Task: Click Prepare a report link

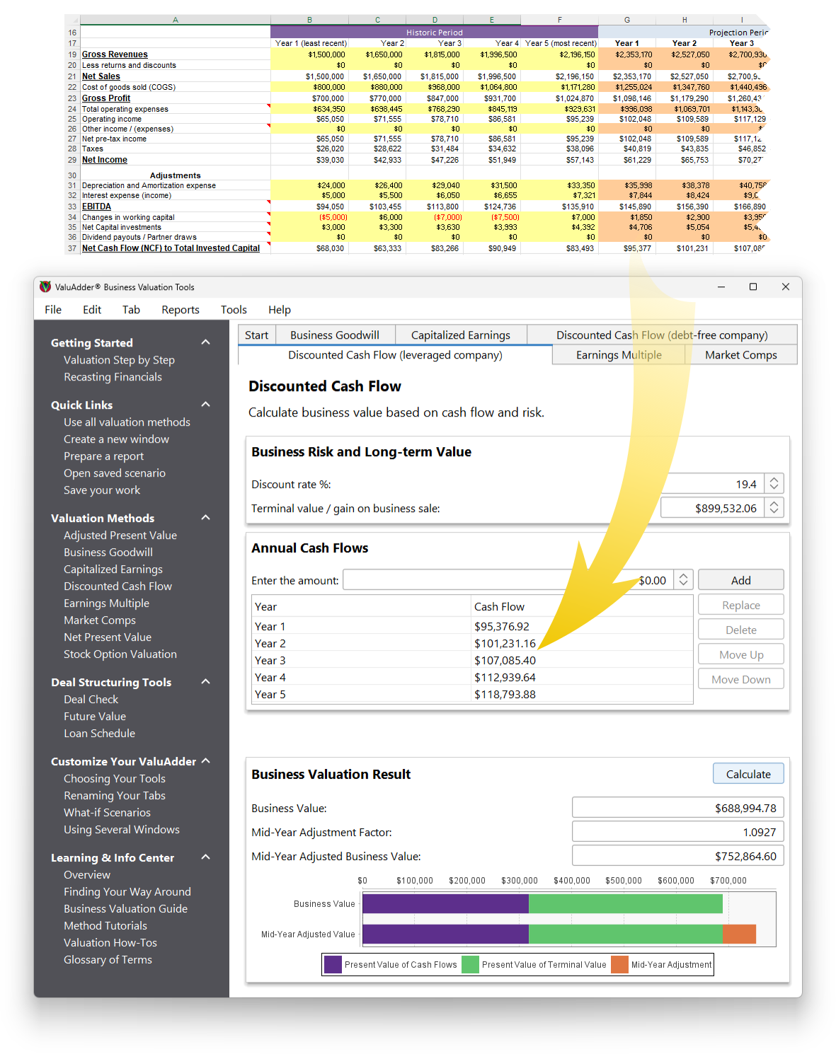Action: (x=103, y=456)
